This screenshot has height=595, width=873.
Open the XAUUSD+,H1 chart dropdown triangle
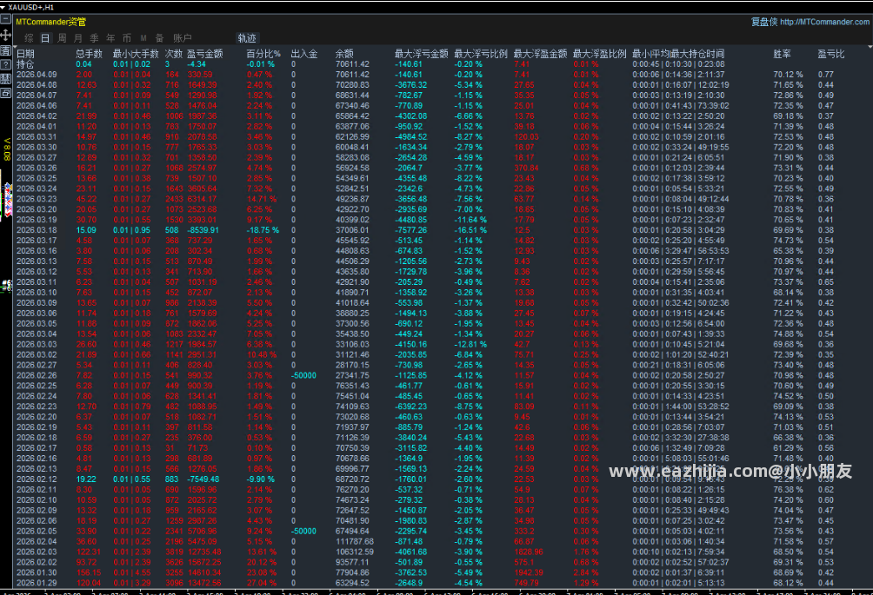3,7
